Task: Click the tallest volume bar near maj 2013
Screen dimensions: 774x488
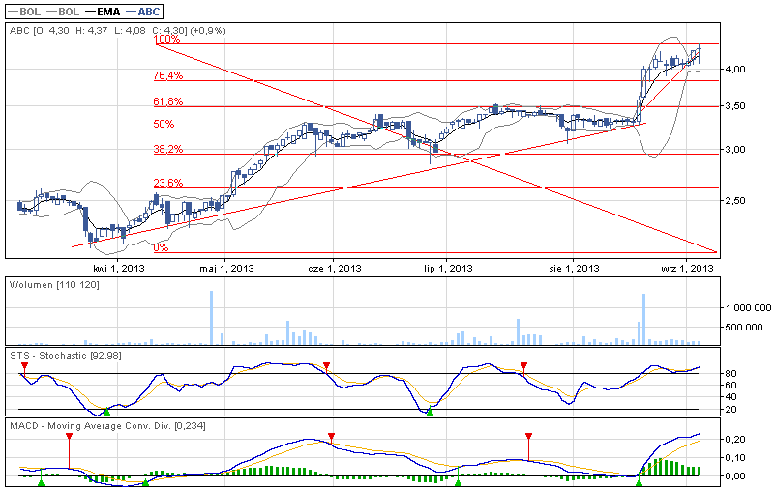Action: point(211,318)
